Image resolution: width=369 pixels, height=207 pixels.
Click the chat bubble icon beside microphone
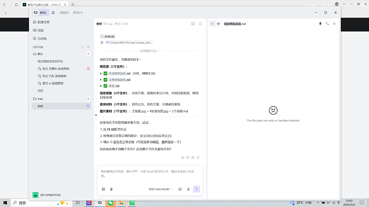pos(180,189)
